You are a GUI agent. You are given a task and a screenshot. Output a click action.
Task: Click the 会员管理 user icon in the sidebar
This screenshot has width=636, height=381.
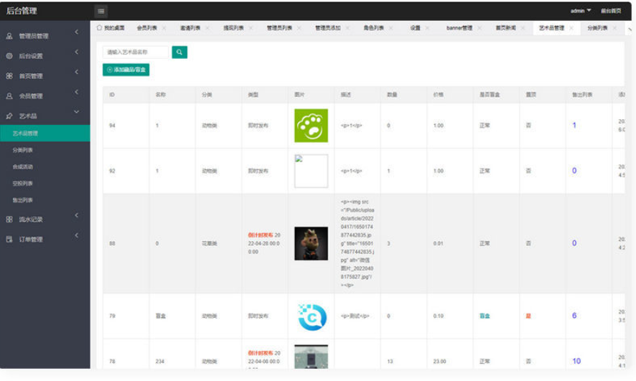click(x=9, y=96)
